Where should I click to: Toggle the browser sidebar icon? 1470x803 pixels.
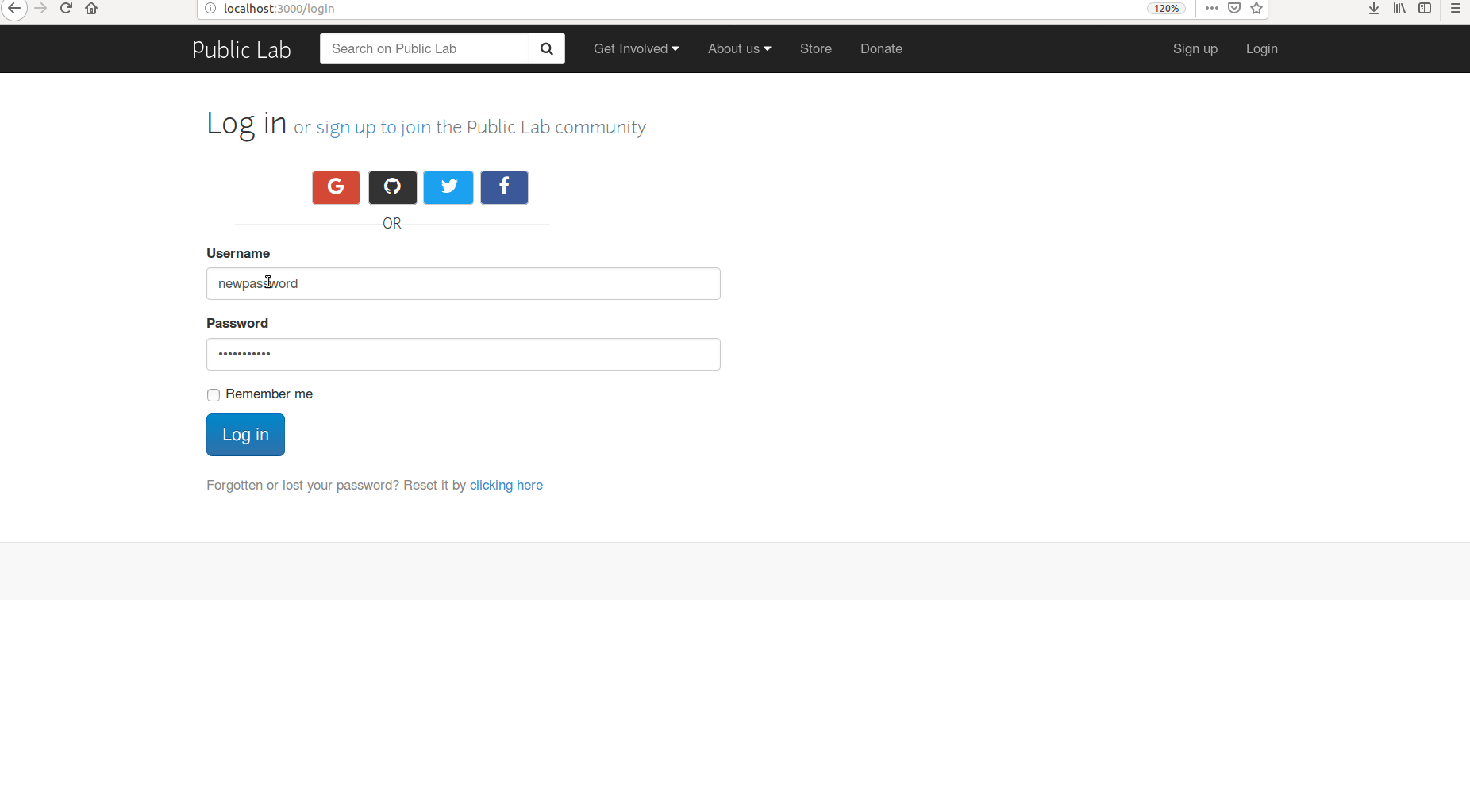point(1425,8)
